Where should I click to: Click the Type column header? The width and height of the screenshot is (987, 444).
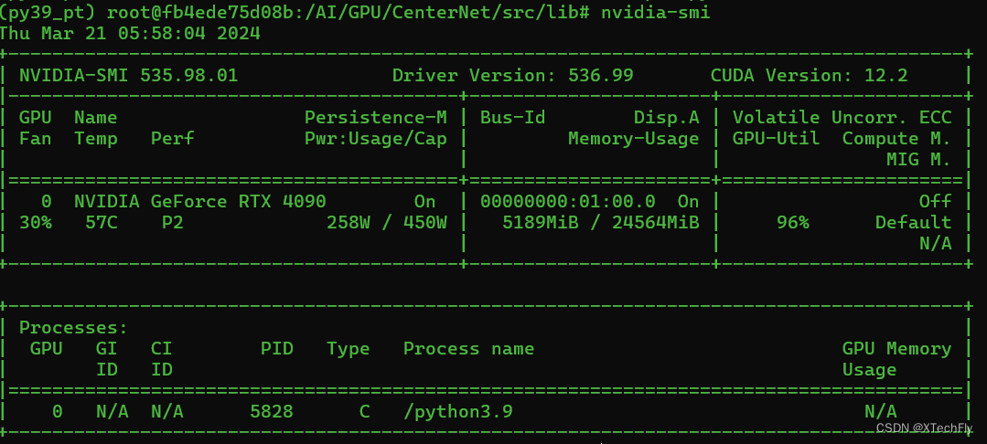[x=349, y=348]
